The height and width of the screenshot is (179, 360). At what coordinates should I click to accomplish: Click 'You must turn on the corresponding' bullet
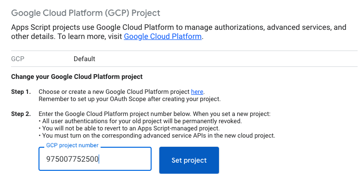click(x=157, y=135)
